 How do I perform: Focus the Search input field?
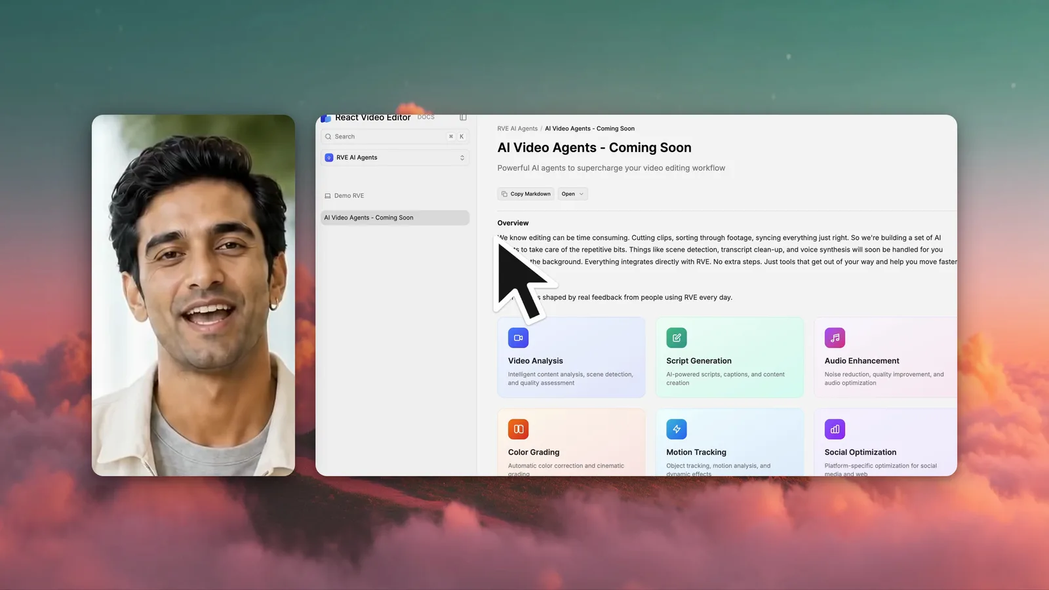pos(395,137)
